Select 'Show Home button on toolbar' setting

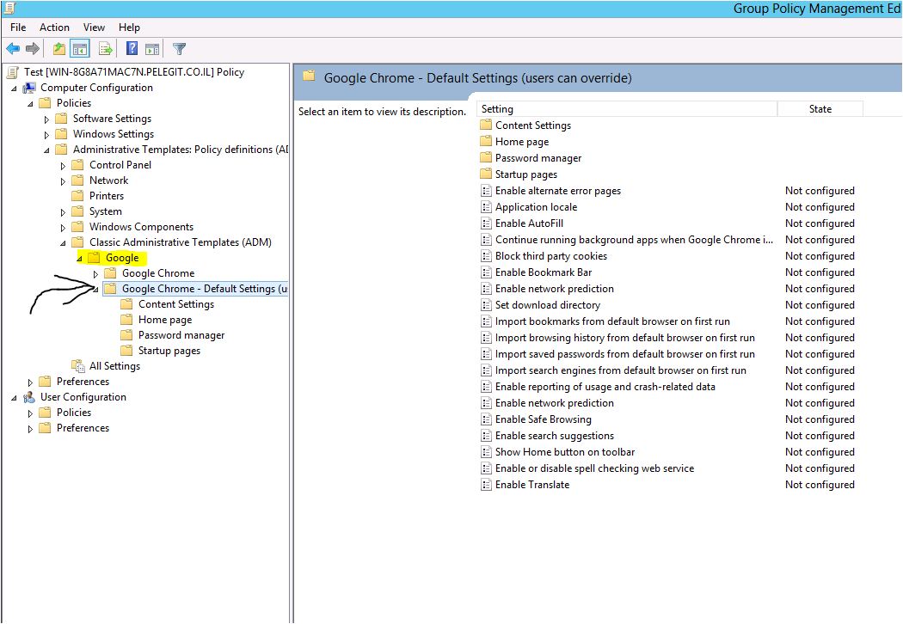point(565,452)
